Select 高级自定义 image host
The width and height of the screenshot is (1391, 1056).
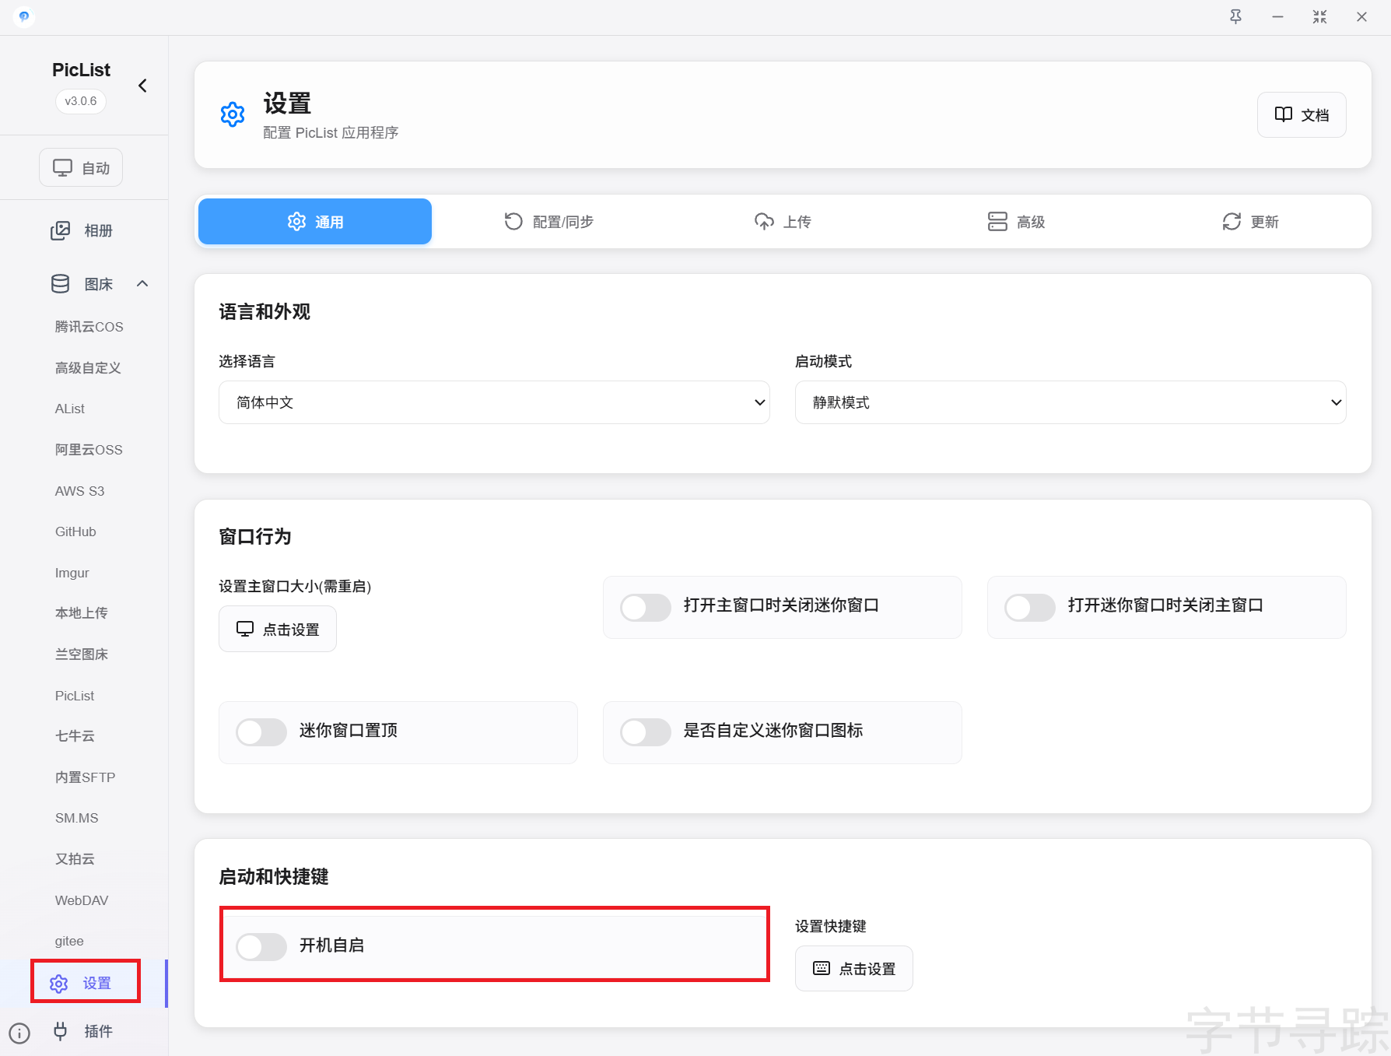click(88, 368)
